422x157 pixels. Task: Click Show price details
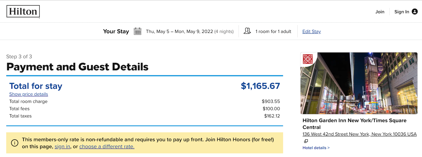28,94
